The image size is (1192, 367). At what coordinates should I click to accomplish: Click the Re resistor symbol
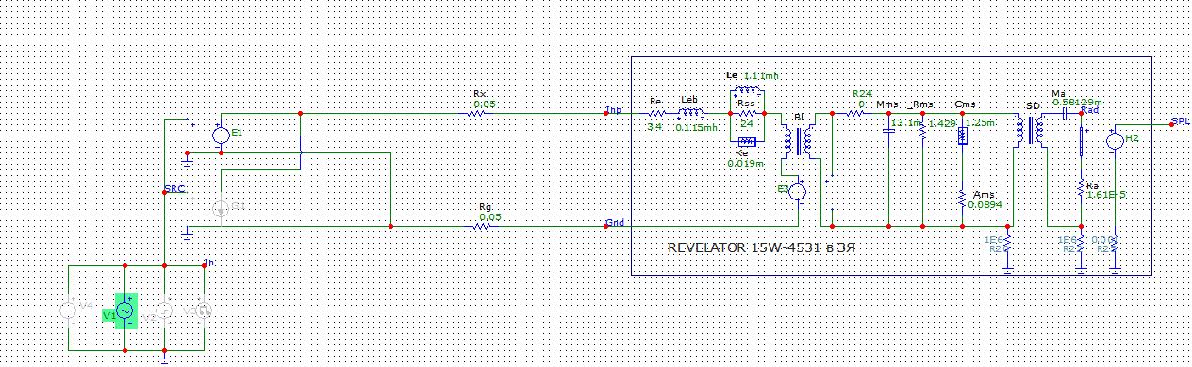657,113
